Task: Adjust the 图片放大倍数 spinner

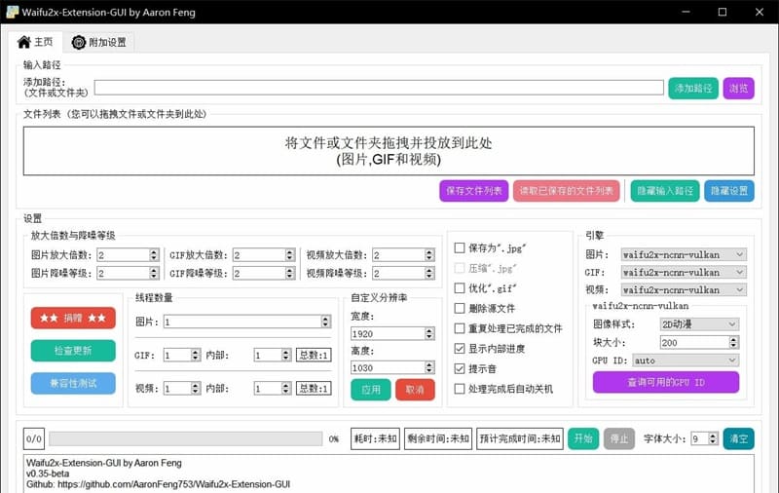Action: (x=128, y=255)
